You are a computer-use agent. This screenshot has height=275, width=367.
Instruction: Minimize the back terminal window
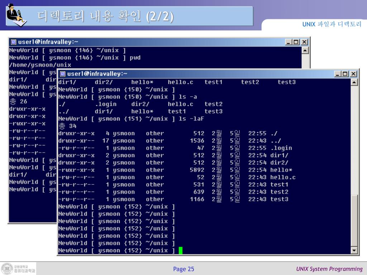(289, 42)
